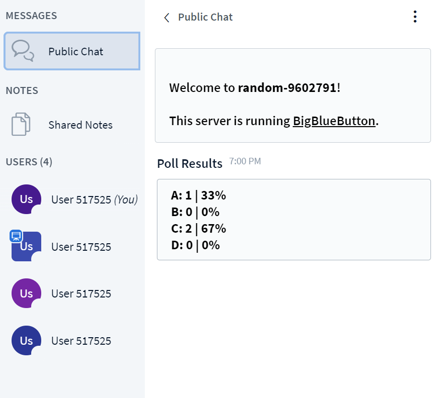Collapse chat with the back chevron arrow
This screenshot has height=398, width=434.
[x=167, y=18]
